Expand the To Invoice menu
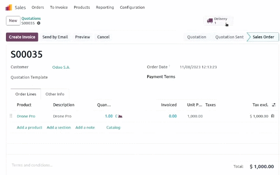The height and width of the screenshot is (175, 280). click(59, 7)
